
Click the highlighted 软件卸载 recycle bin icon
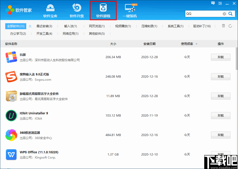[x=103, y=8]
